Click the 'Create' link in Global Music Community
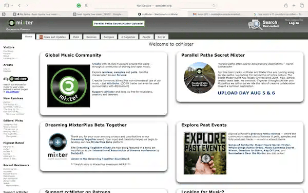This screenshot has width=308, height=193. tap(97, 64)
